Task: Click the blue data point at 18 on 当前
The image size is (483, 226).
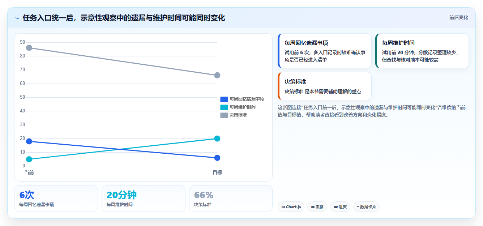Action: [29, 141]
